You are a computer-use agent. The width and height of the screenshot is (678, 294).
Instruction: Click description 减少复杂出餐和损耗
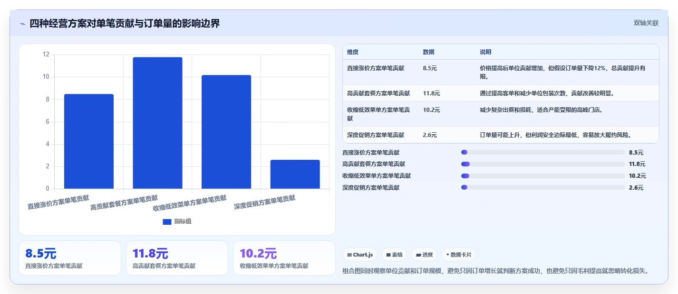coord(542,110)
